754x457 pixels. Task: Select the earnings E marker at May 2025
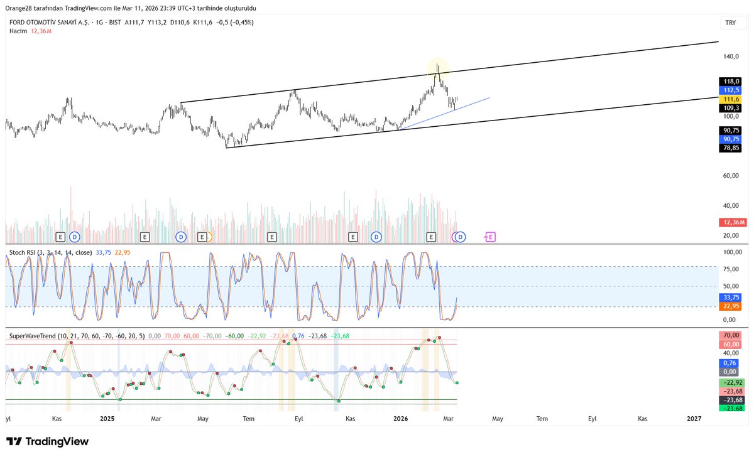(x=202, y=237)
